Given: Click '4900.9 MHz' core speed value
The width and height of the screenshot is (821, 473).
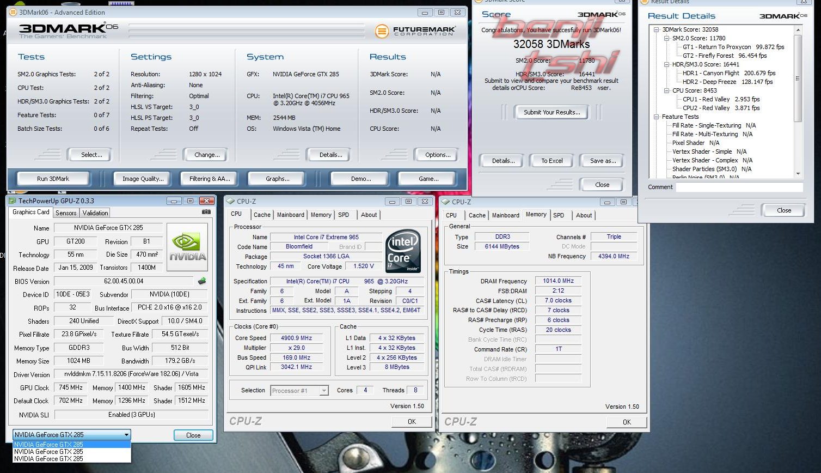Looking at the screenshot, I should [x=296, y=338].
